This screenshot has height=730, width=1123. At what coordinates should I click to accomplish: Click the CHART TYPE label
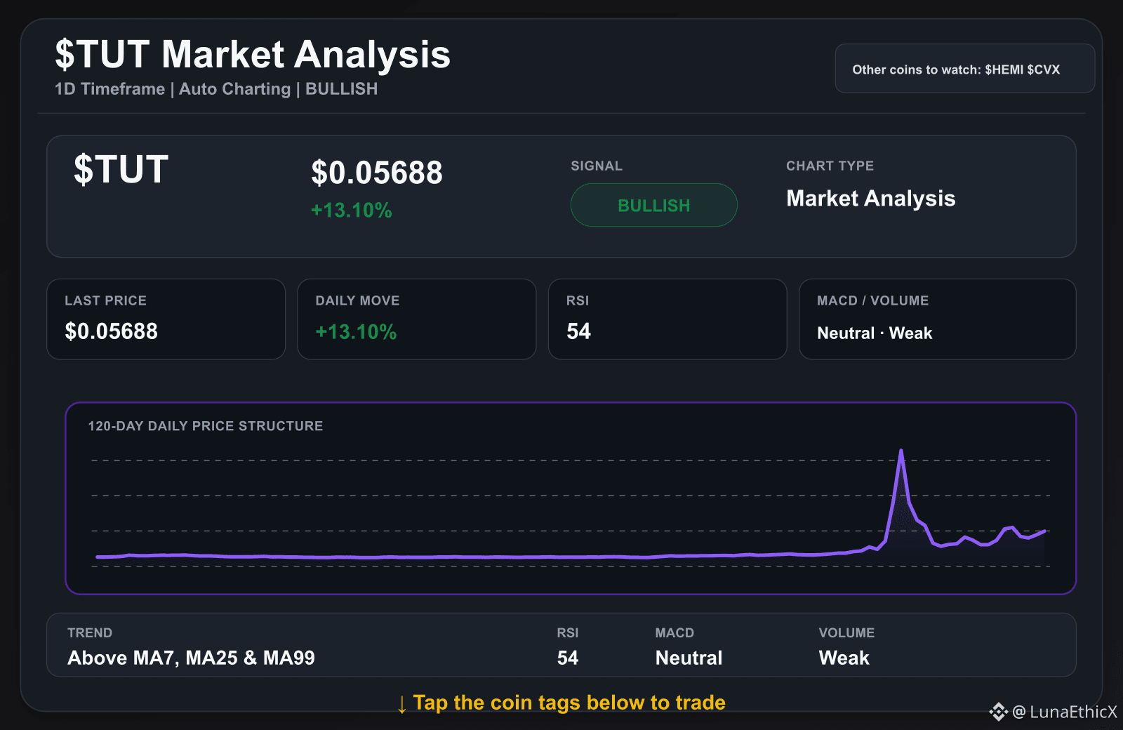(830, 166)
